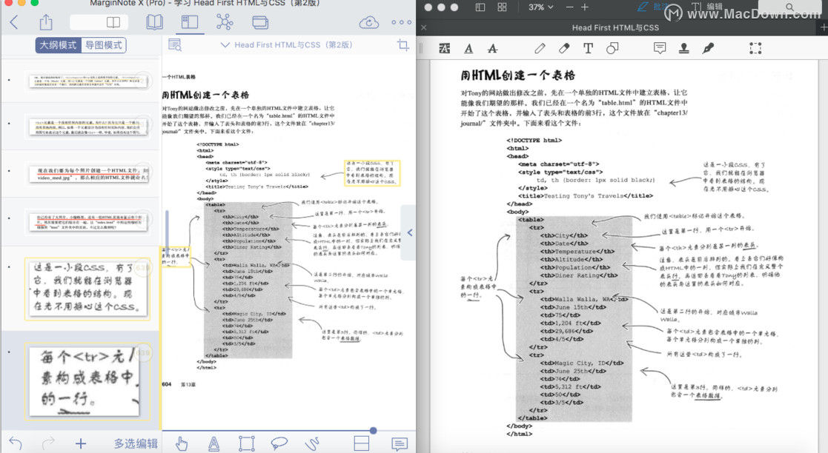Select the dashed area selection tool in PDF editor

pyautogui.click(x=755, y=49)
